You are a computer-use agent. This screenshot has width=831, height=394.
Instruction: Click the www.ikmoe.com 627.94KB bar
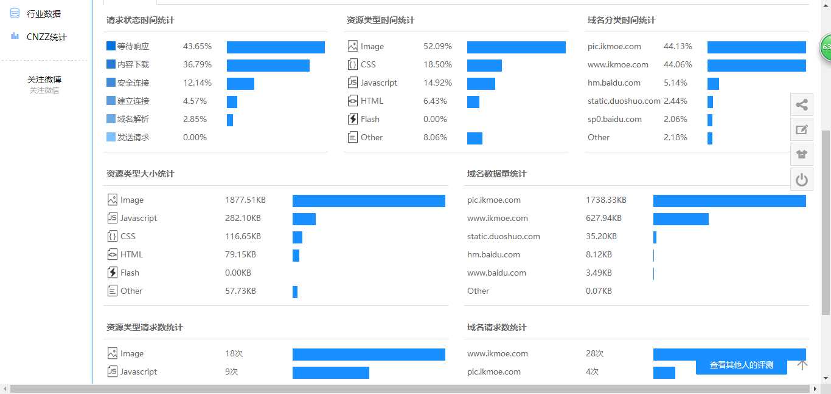(681, 219)
